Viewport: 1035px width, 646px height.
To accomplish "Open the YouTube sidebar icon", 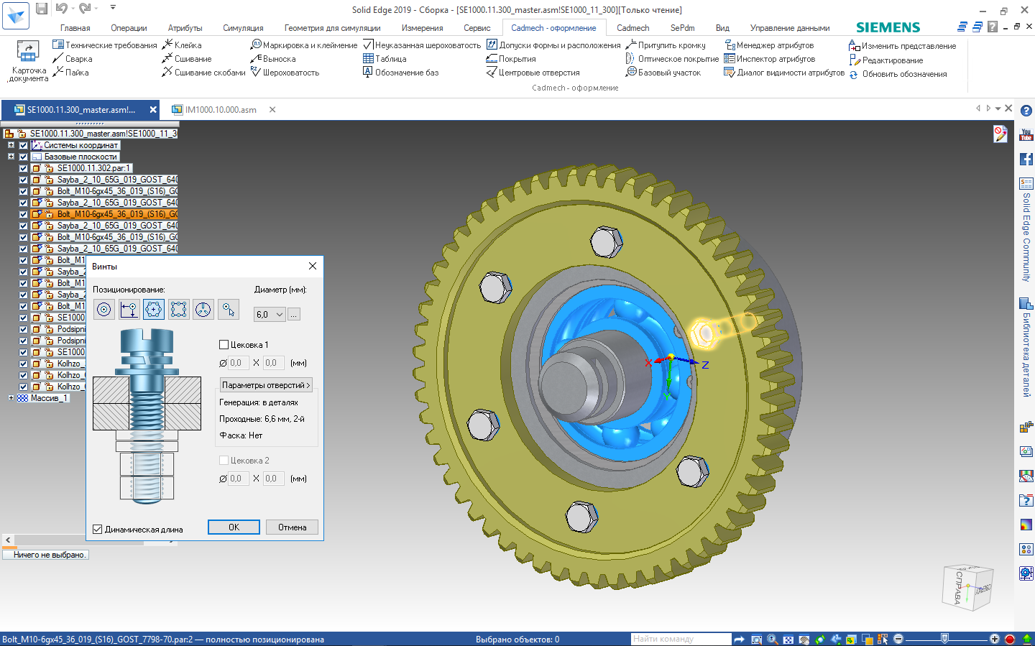I will (x=1026, y=134).
